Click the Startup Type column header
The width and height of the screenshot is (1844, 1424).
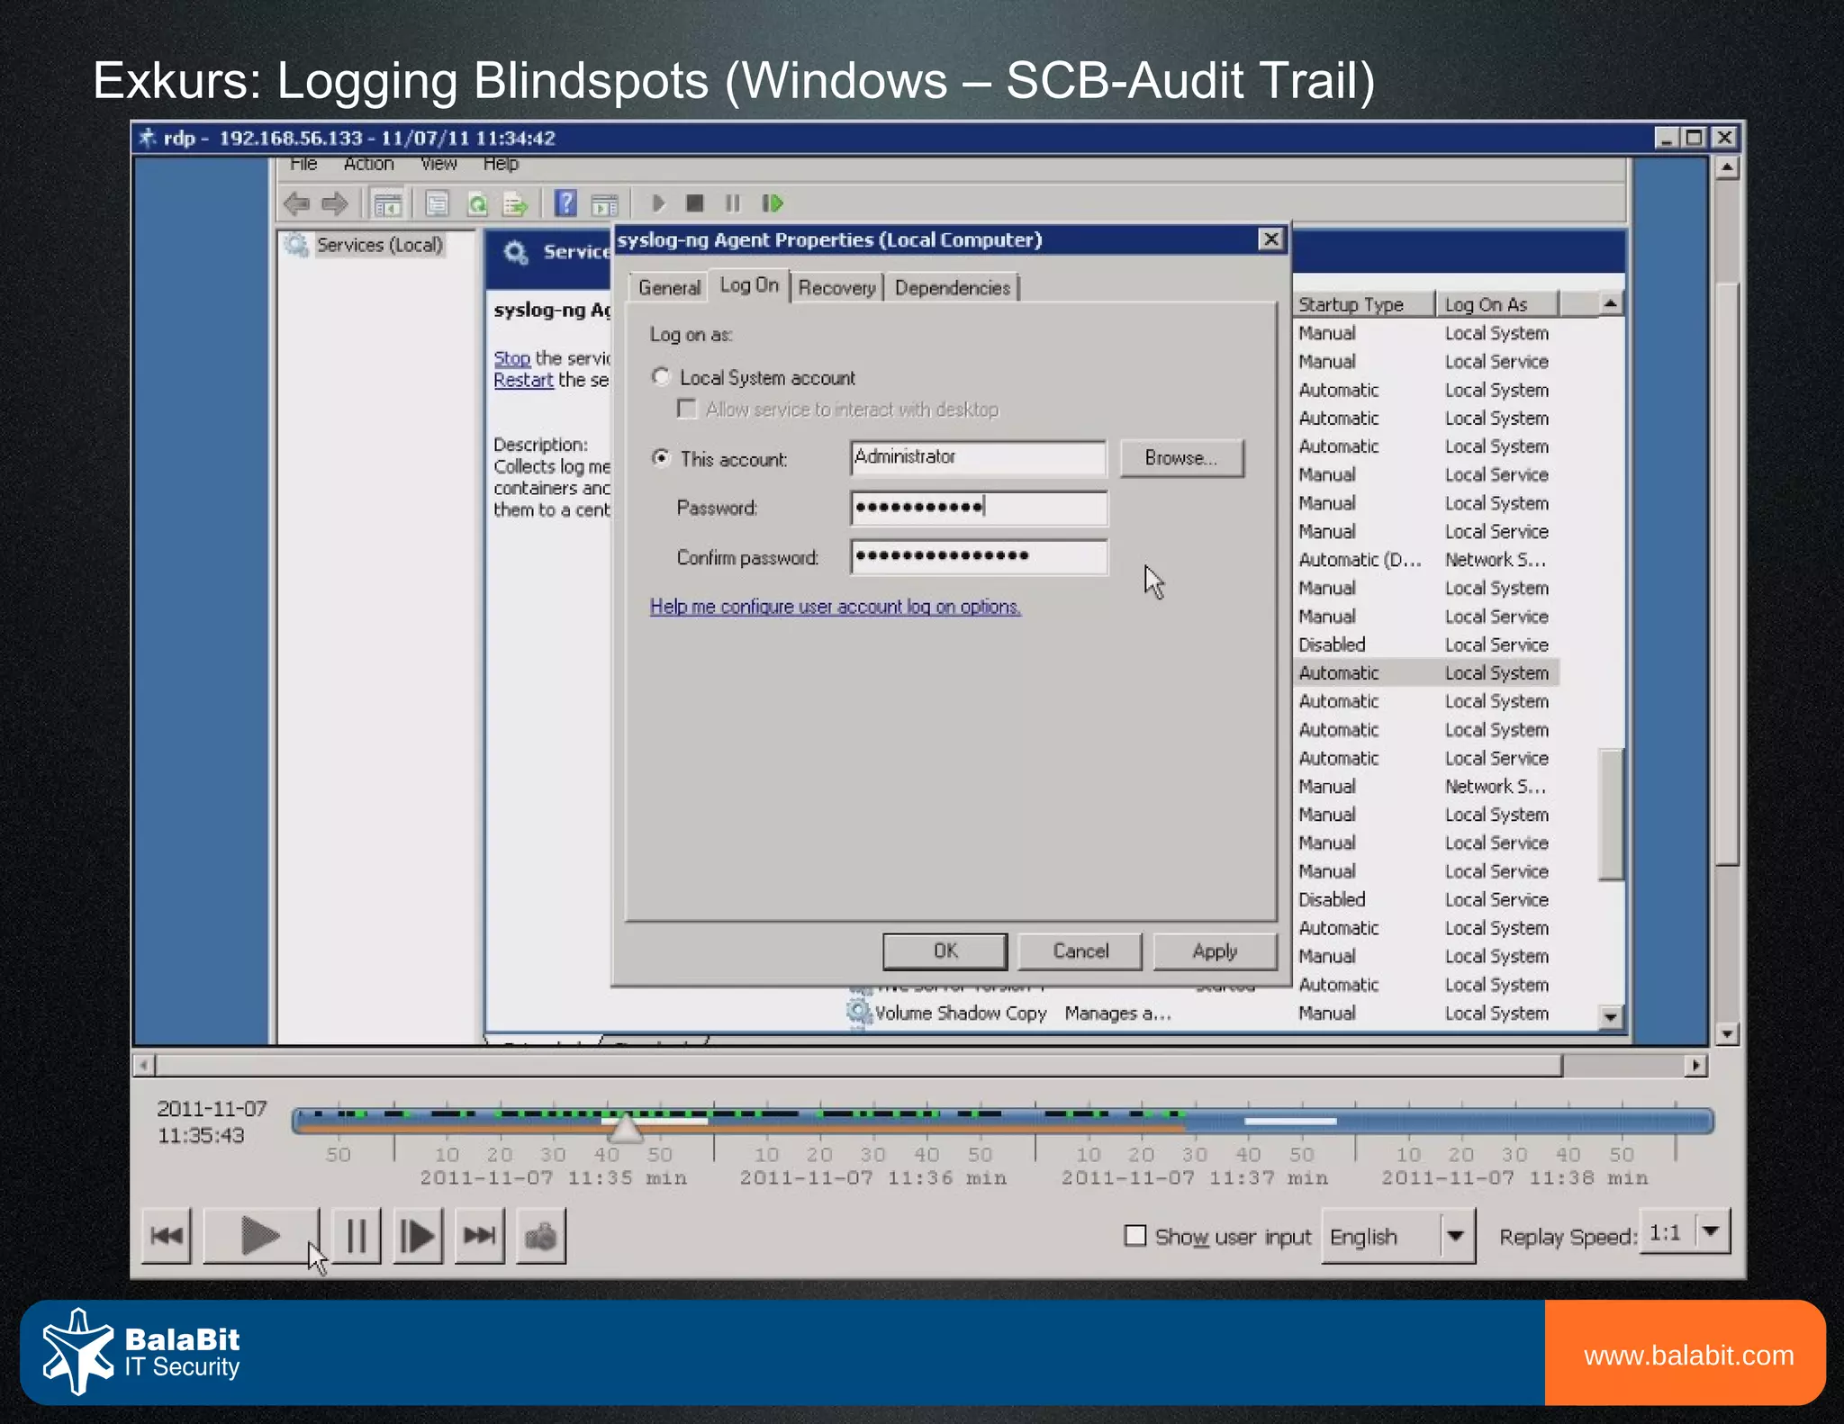pyautogui.click(x=1363, y=304)
